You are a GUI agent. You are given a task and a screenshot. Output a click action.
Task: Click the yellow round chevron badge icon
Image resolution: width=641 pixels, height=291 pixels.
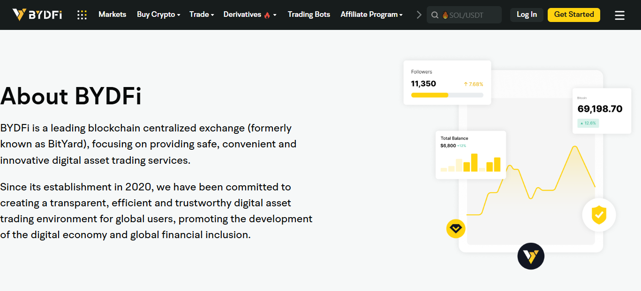(x=456, y=229)
